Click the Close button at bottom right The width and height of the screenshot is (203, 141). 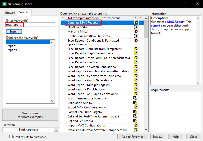(193, 137)
